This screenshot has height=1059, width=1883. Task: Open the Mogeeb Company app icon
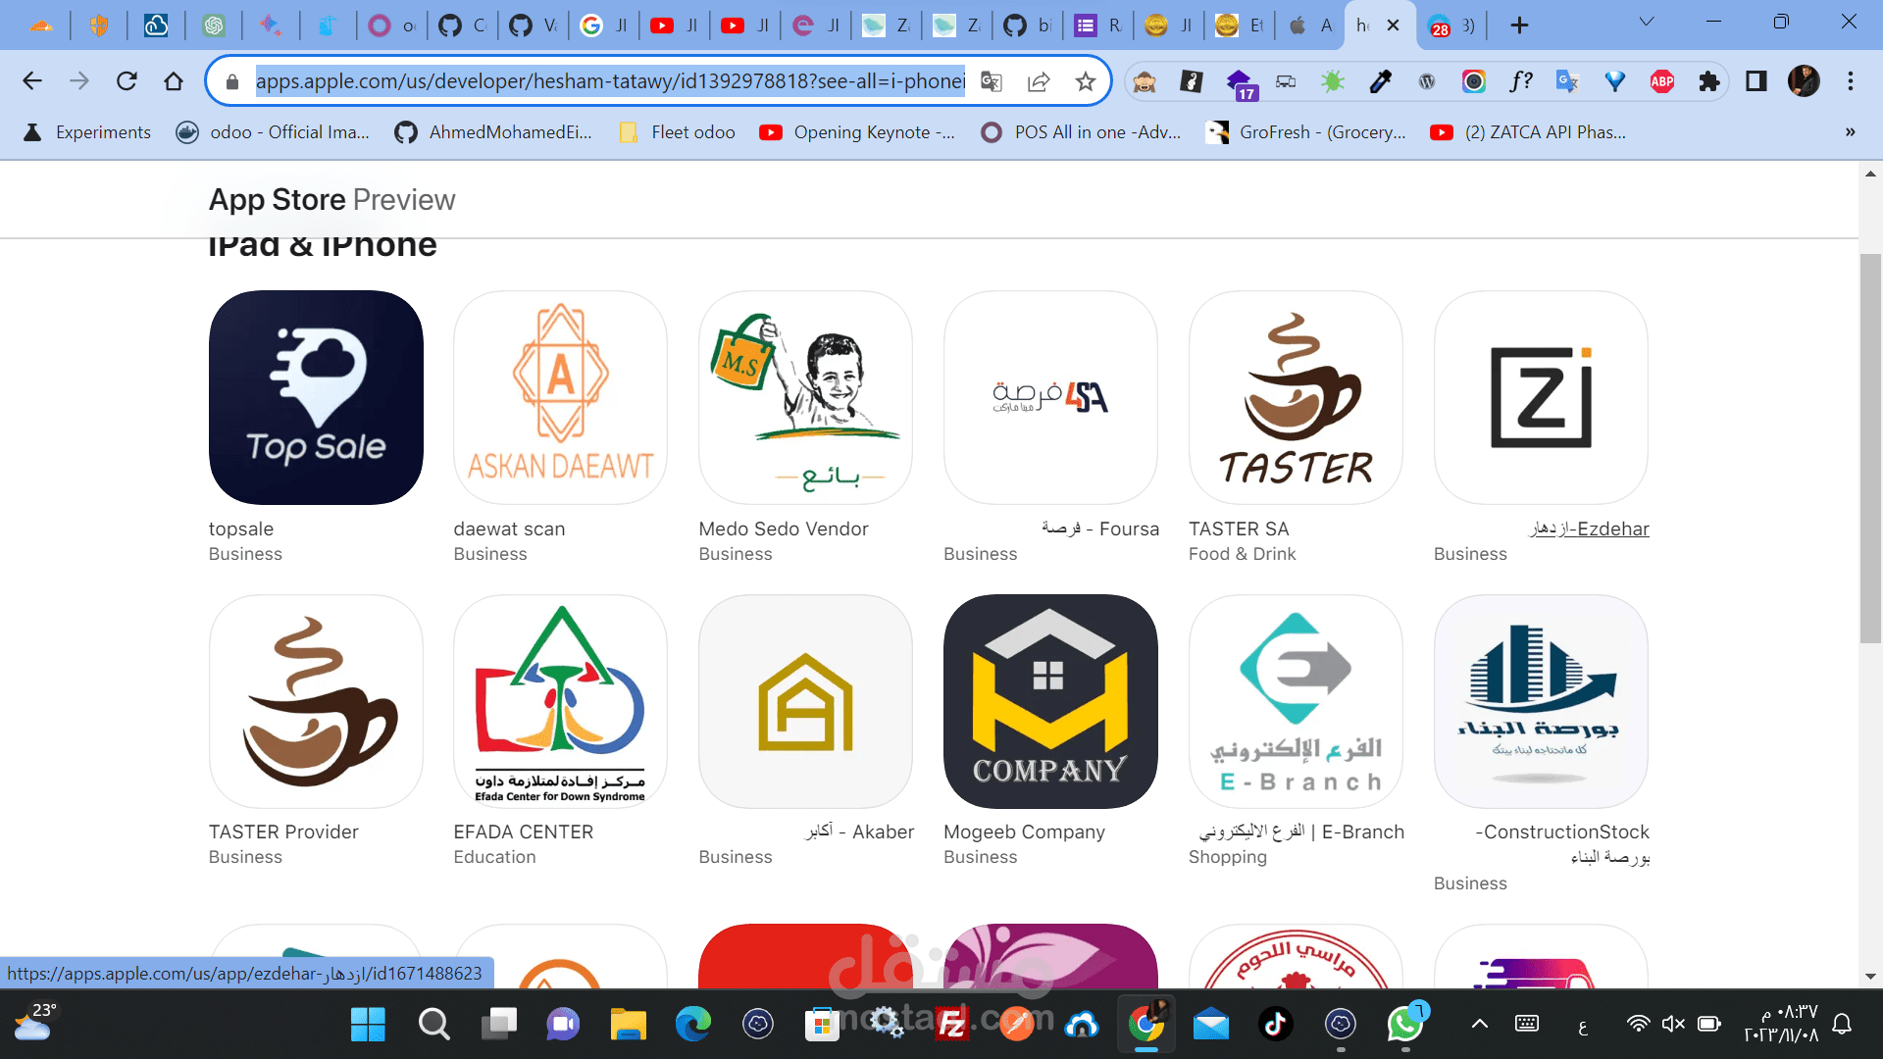point(1050,701)
